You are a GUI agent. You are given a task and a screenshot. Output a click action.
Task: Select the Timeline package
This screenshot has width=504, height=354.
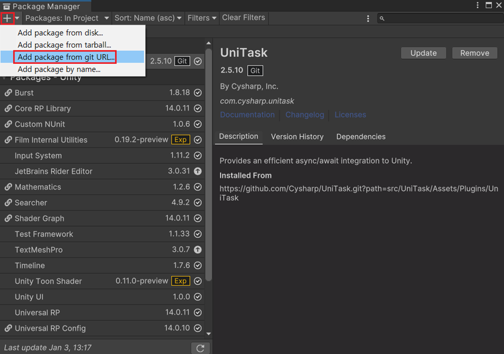click(x=102, y=266)
